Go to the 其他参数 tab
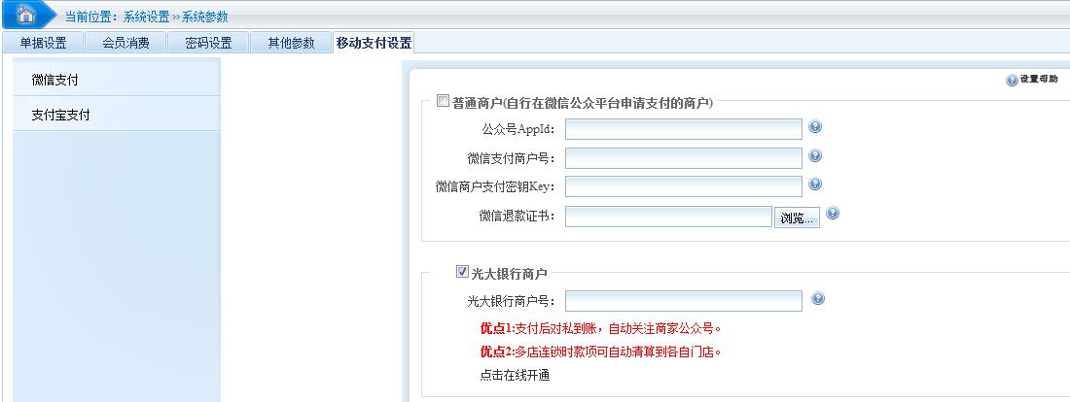 pyautogui.click(x=291, y=43)
